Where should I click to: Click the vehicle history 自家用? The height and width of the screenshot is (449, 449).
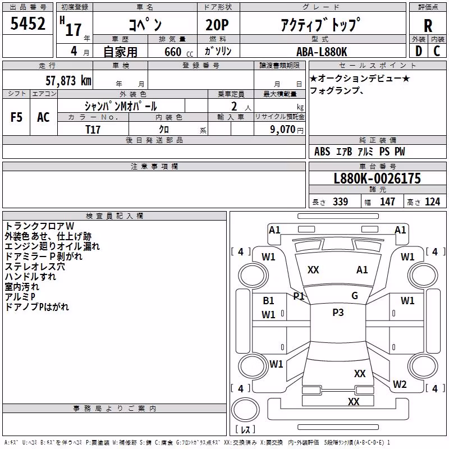point(120,52)
